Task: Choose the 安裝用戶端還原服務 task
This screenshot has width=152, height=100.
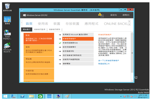Action: [x=78, y=59]
